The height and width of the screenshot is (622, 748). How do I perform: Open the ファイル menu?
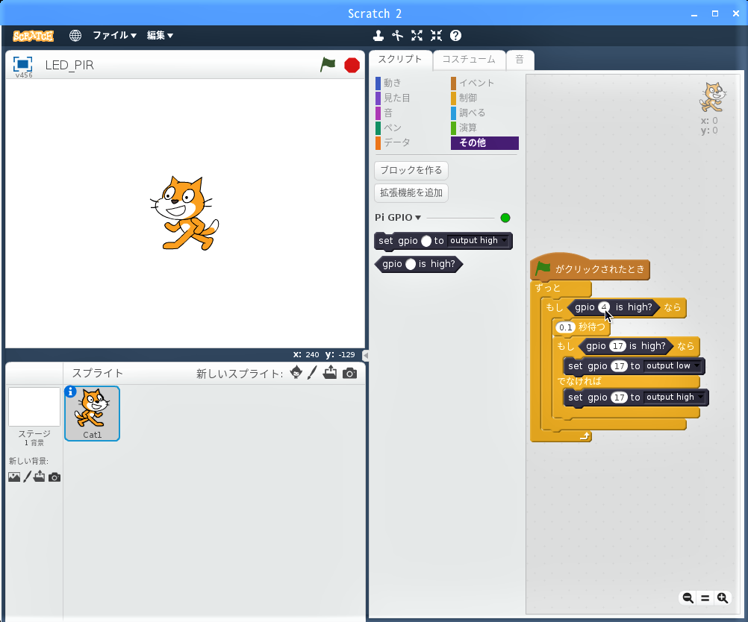pyautogui.click(x=114, y=35)
